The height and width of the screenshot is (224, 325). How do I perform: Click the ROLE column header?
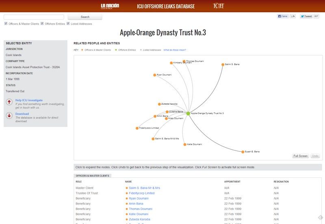[78, 181]
